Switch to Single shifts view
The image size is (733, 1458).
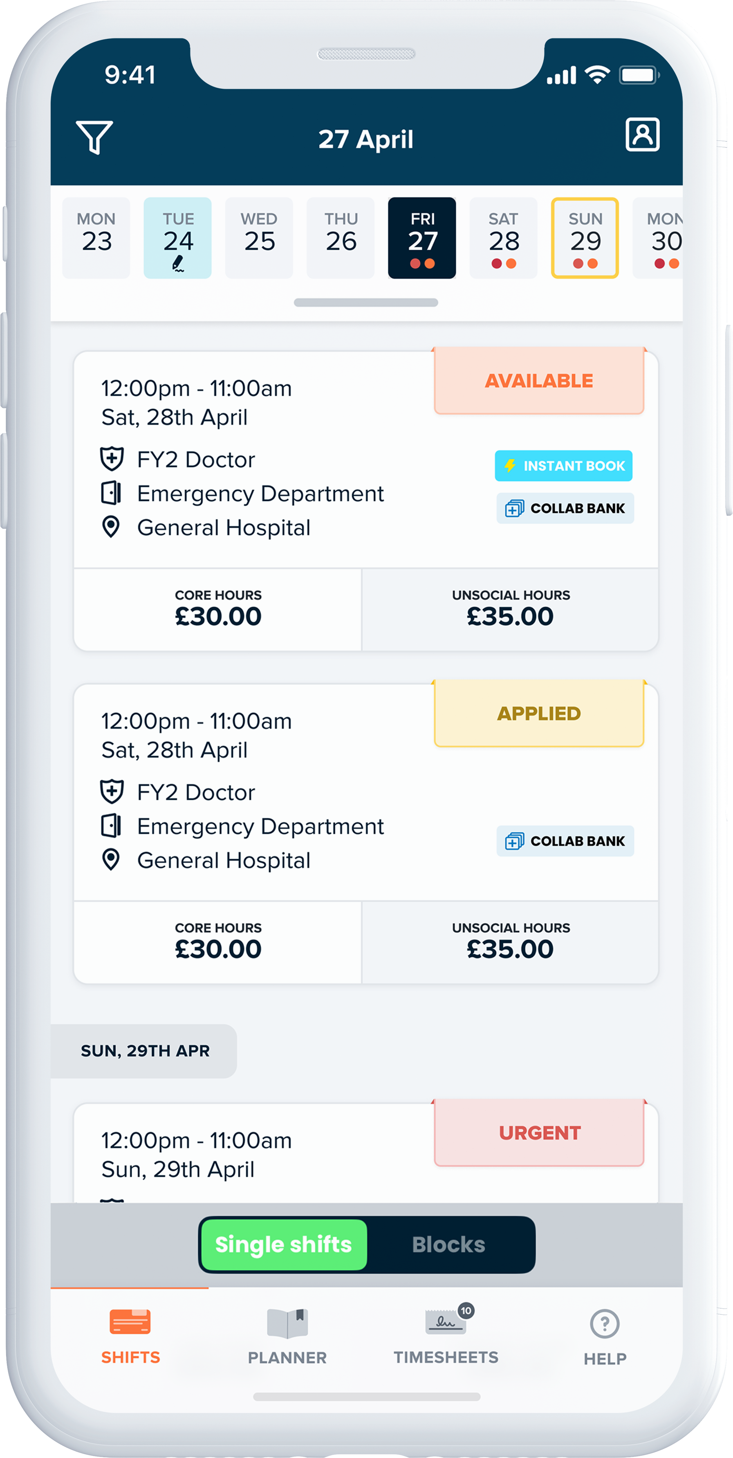284,1245
